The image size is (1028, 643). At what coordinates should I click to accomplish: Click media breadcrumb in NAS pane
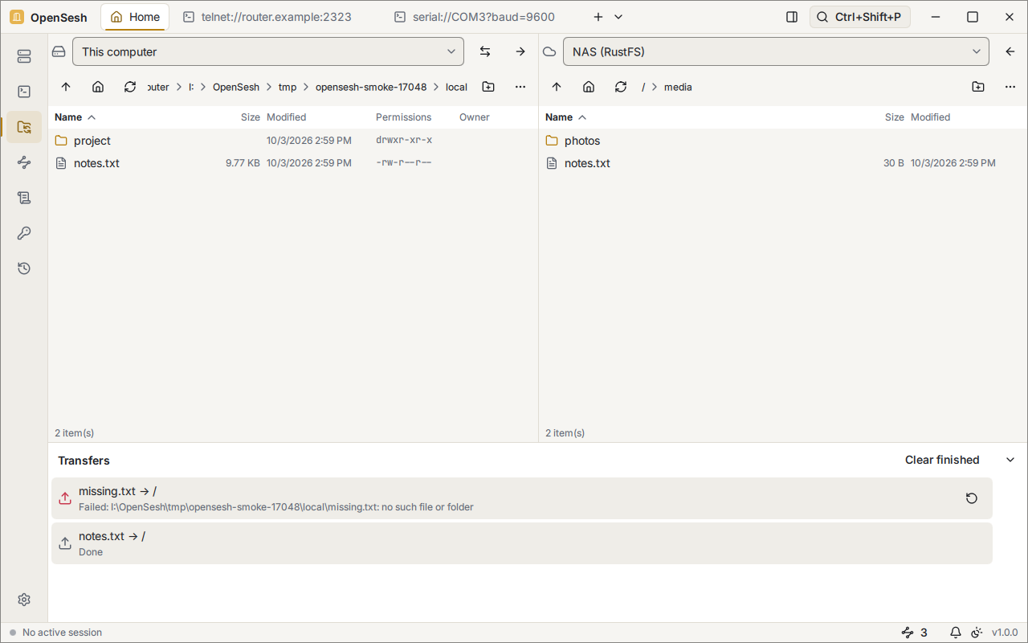pyautogui.click(x=678, y=87)
